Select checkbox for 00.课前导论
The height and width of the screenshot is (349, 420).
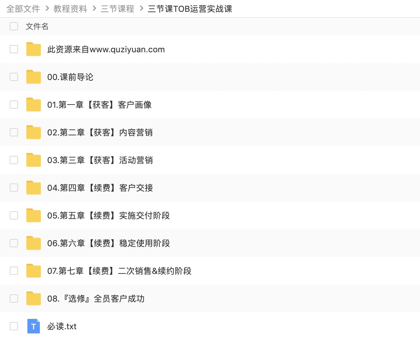[x=14, y=77]
